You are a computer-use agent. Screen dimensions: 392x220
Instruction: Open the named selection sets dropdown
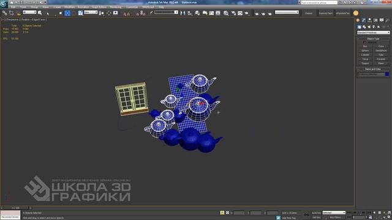point(166,12)
